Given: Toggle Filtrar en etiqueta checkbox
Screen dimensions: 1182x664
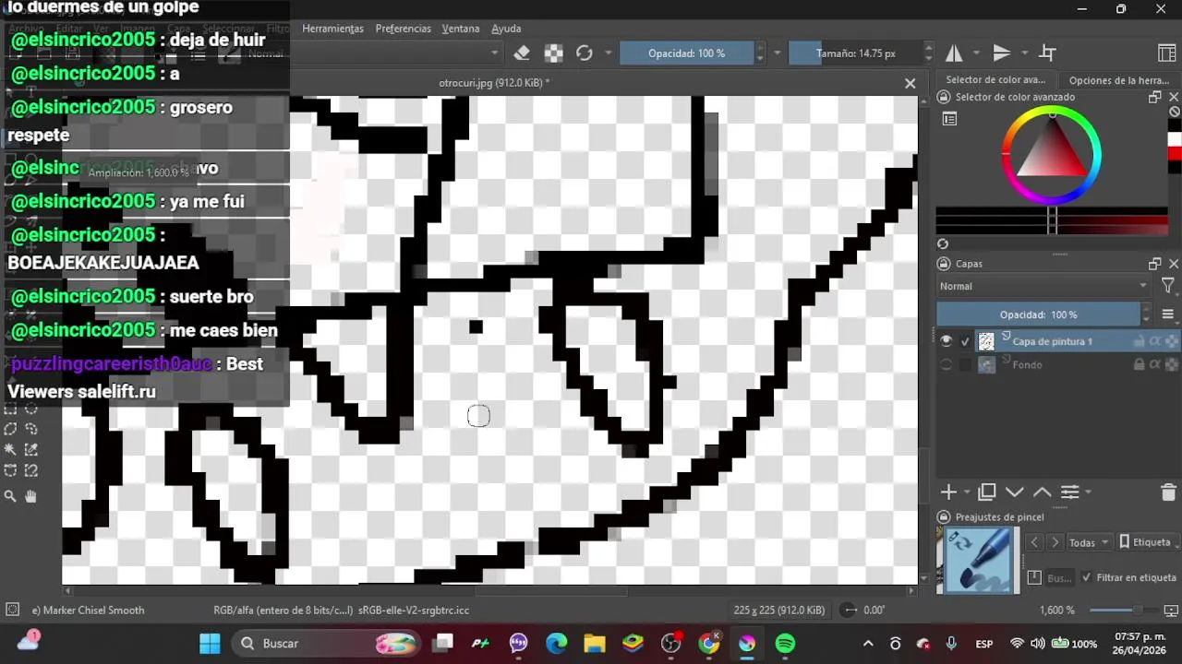Looking at the screenshot, I should pos(1086,577).
